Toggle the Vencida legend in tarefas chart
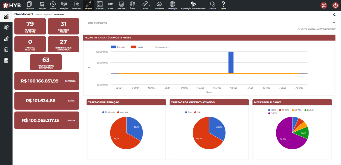 (x=122, y=112)
